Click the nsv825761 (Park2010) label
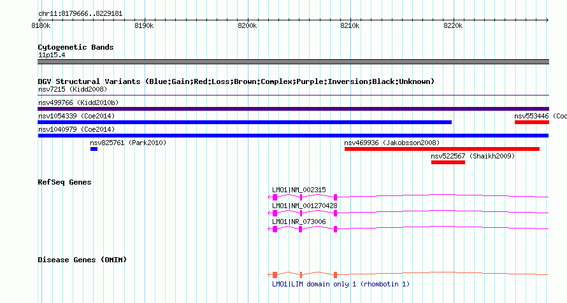Image resolution: width=567 pixels, height=303 pixels. point(128,143)
